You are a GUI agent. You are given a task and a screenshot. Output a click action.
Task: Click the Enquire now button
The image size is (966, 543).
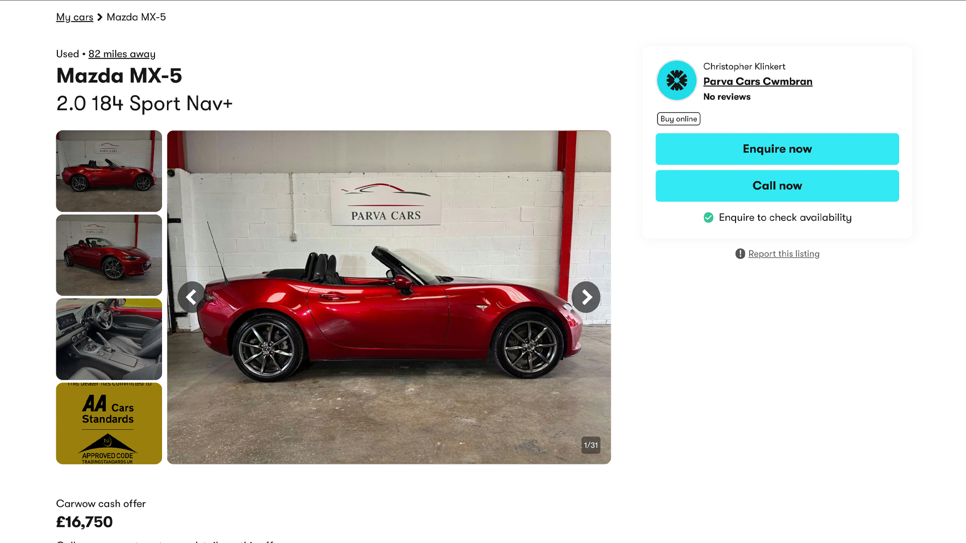[x=777, y=149]
